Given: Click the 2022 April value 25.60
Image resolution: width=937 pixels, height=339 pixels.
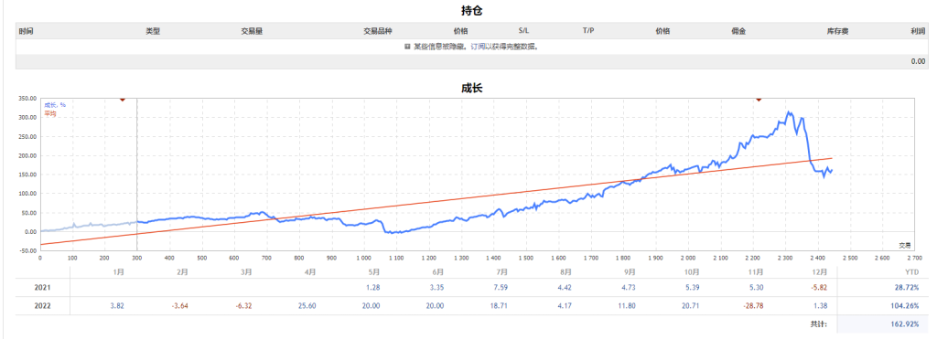Looking at the screenshot, I should tap(307, 305).
